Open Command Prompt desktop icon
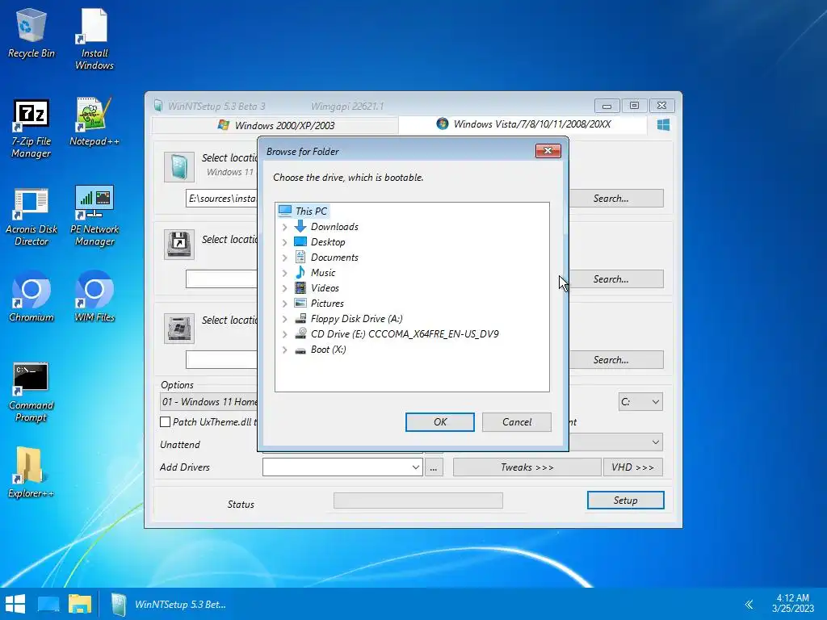Image resolution: width=827 pixels, height=620 pixels. click(x=31, y=393)
